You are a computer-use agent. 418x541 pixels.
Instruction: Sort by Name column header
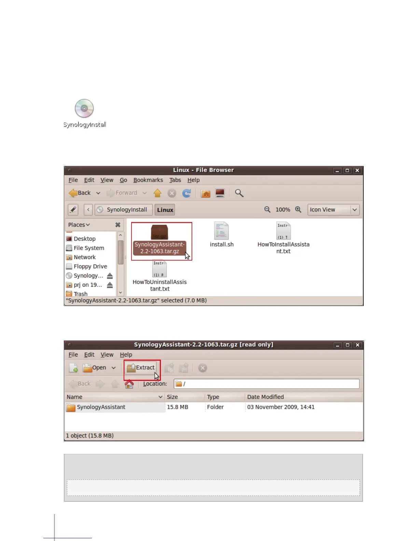(x=115, y=397)
